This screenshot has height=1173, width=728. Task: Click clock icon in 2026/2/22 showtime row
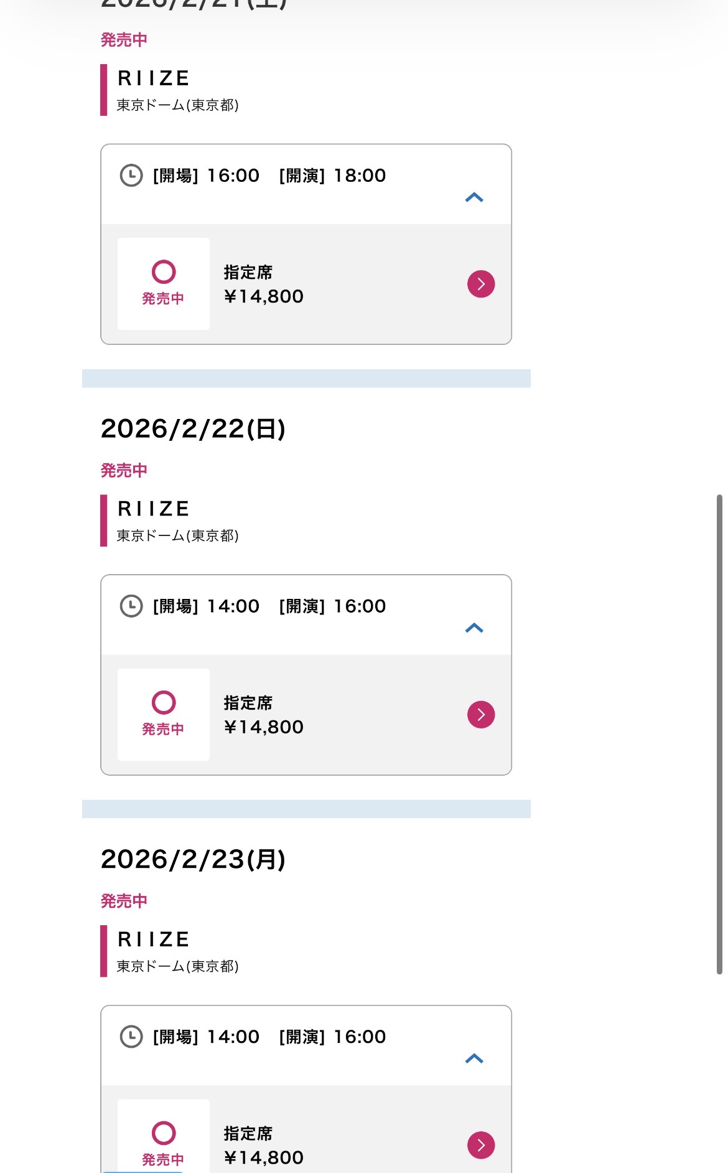click(131, 606)
